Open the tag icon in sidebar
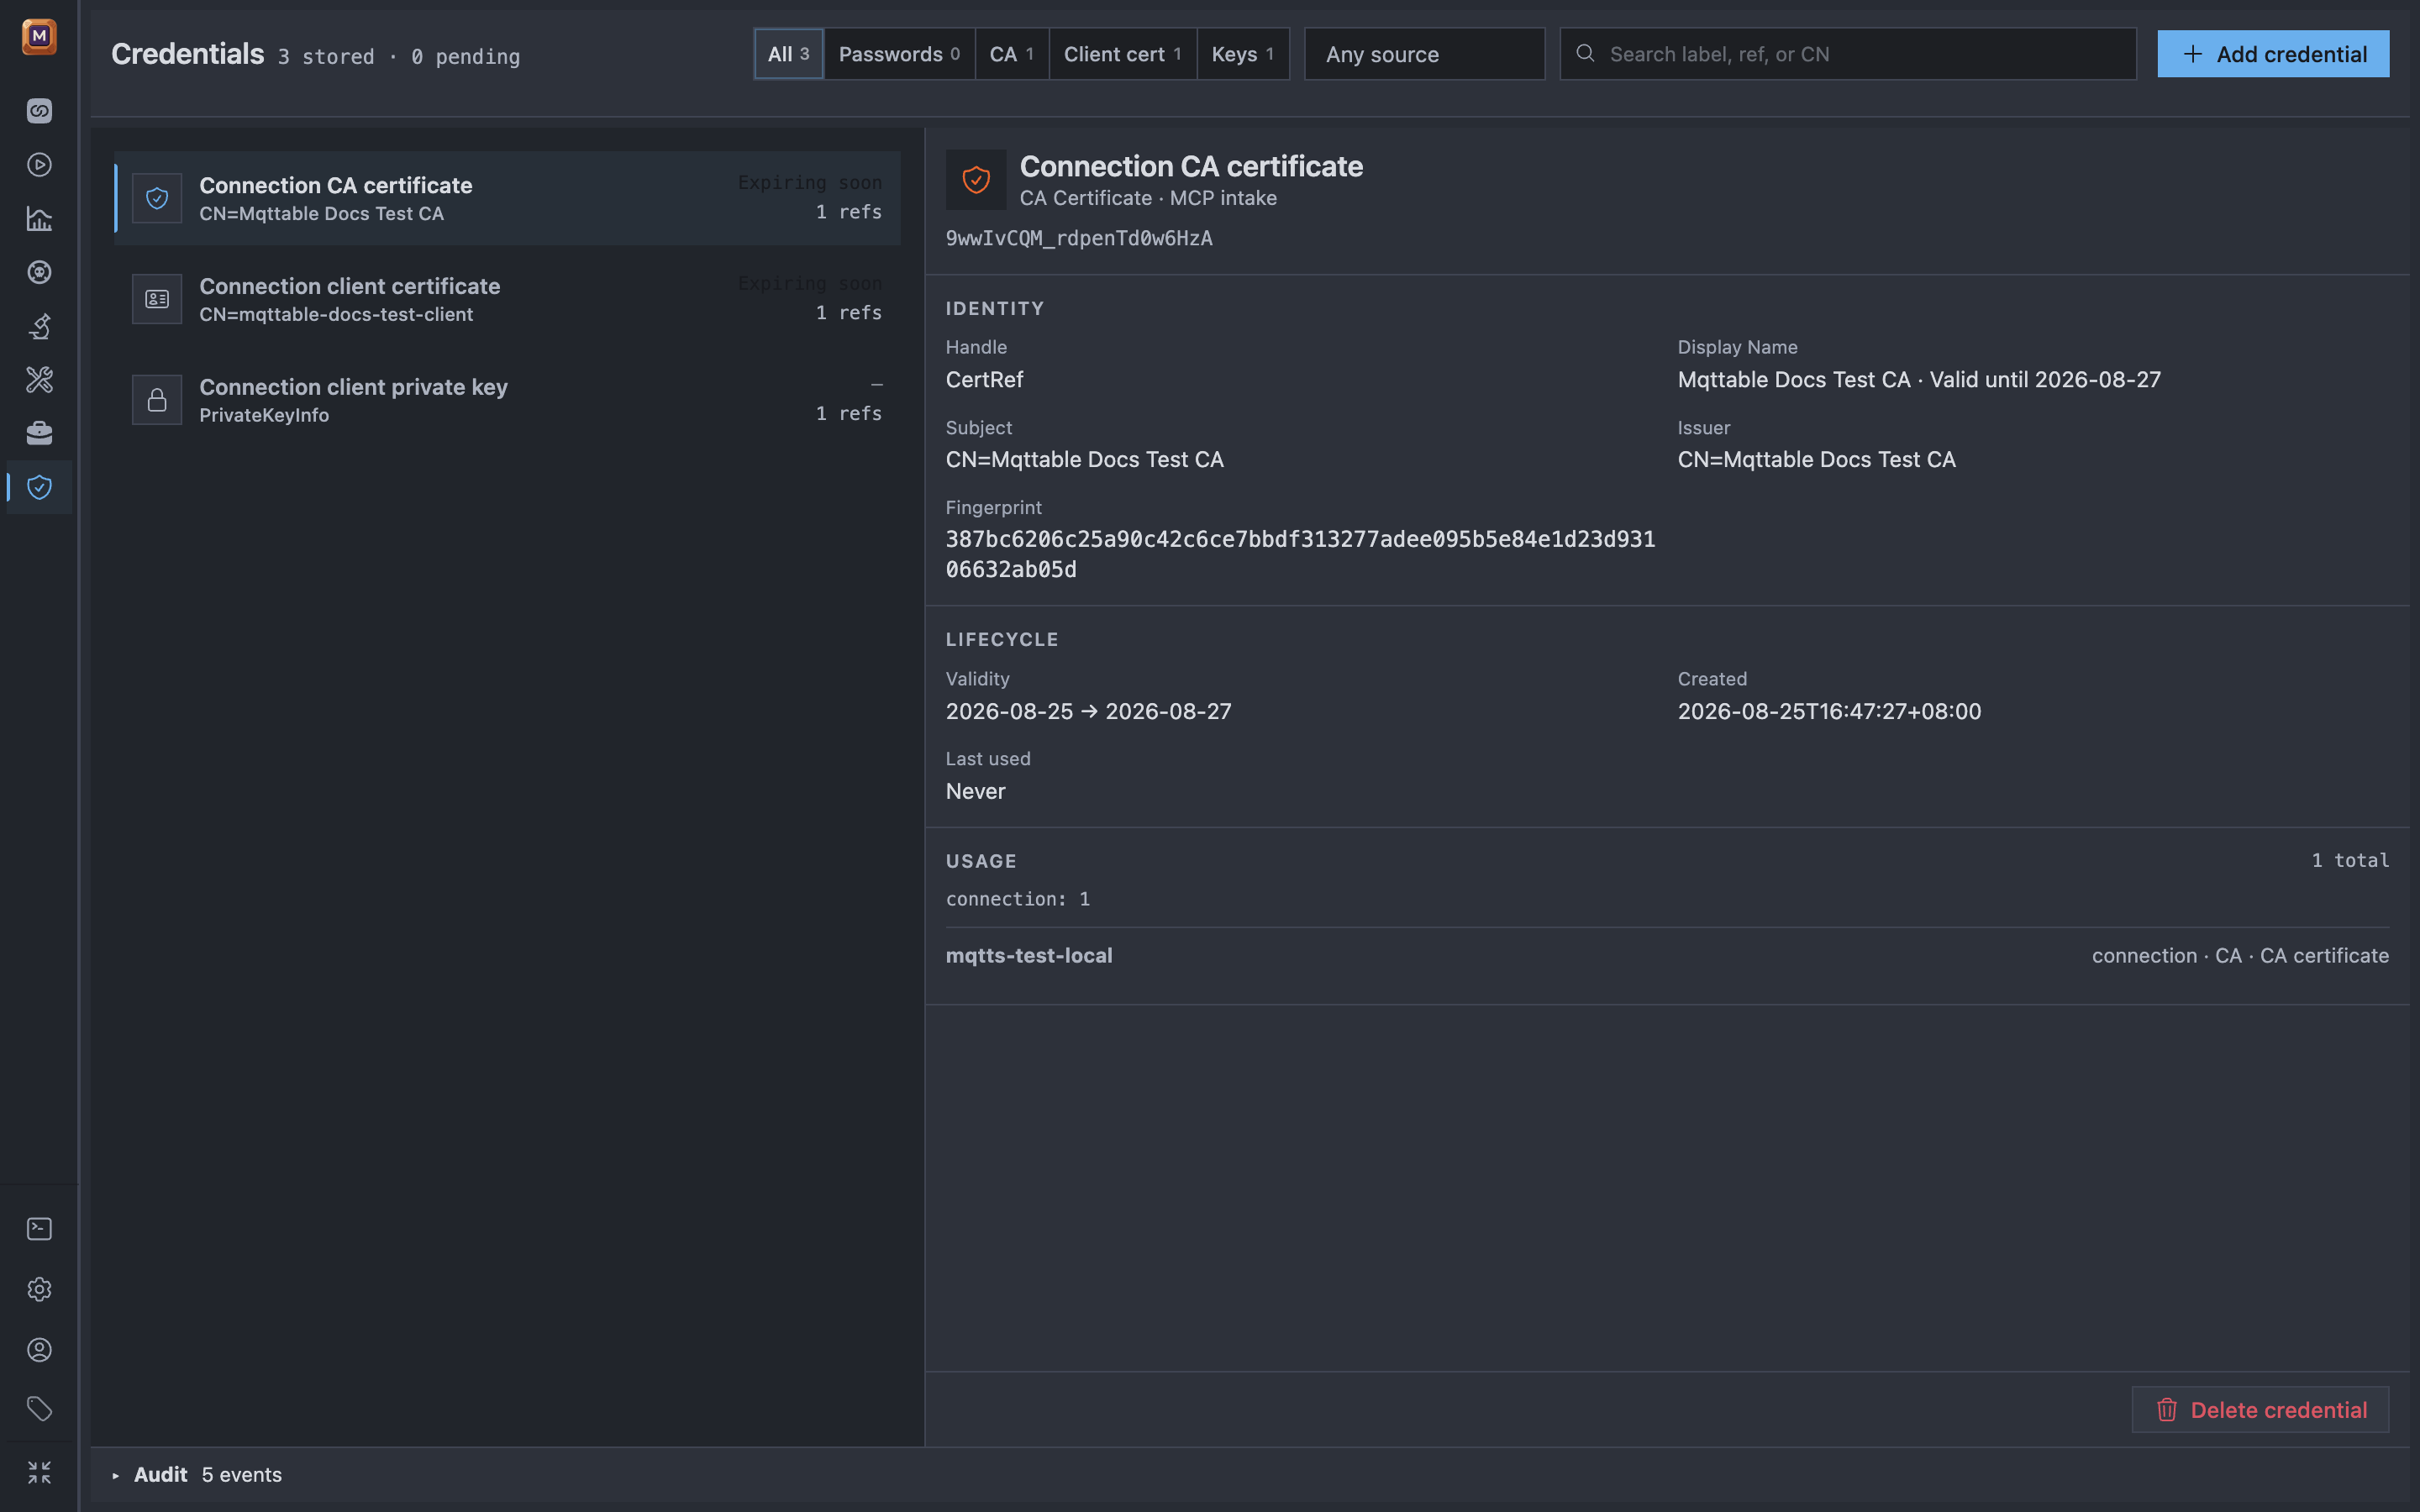 (39, 1410)
